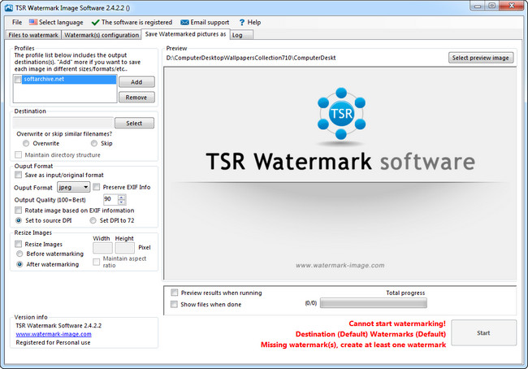Screen dimensions: 528x369
Task: Open the Save Watermarked pictures as tab
Action: 185,34
